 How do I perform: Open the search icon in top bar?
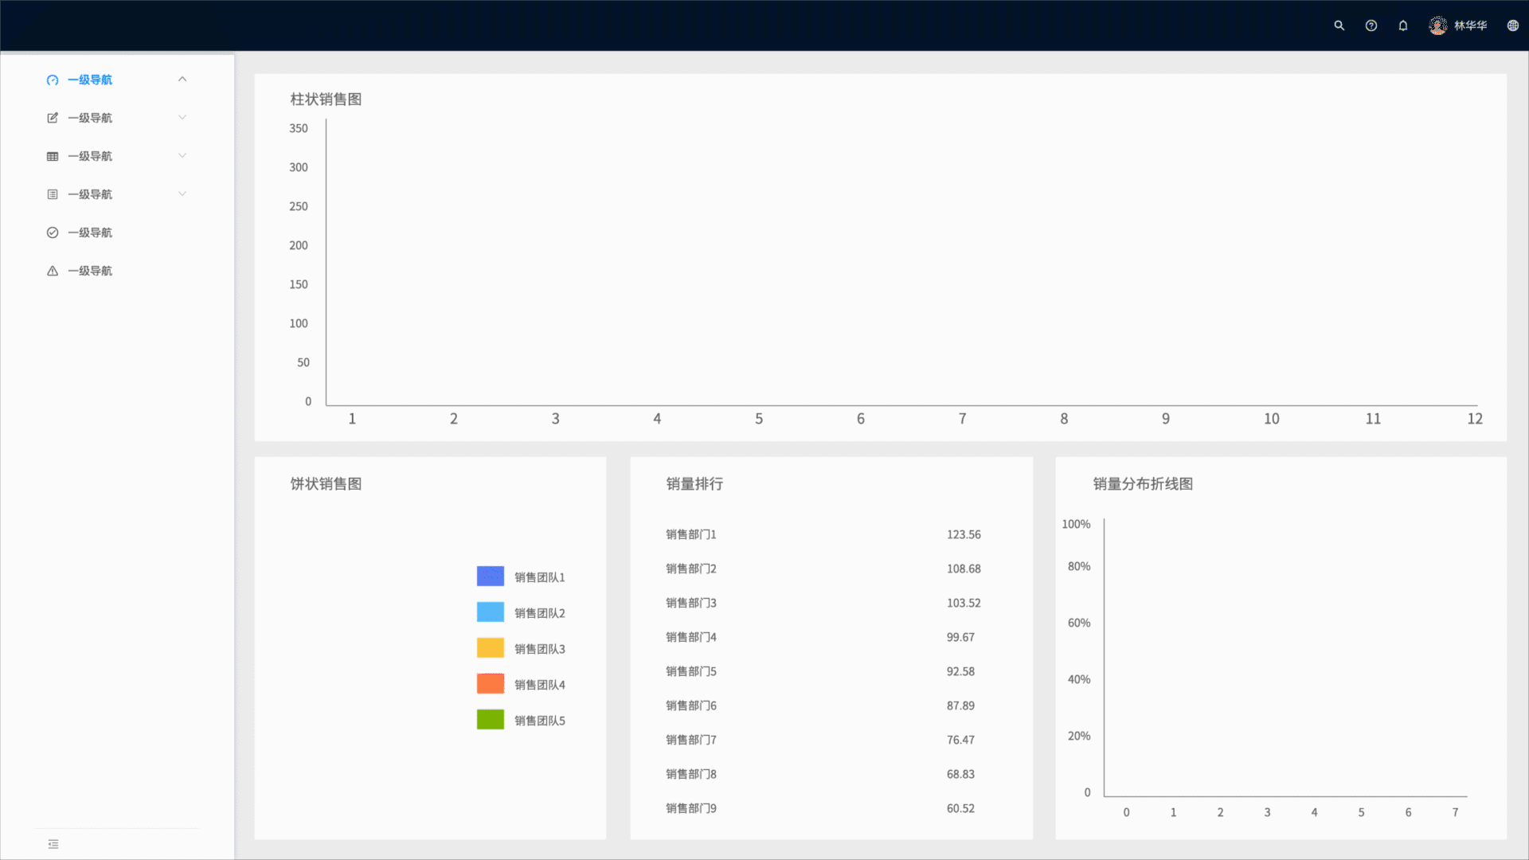coord(1339,25)
